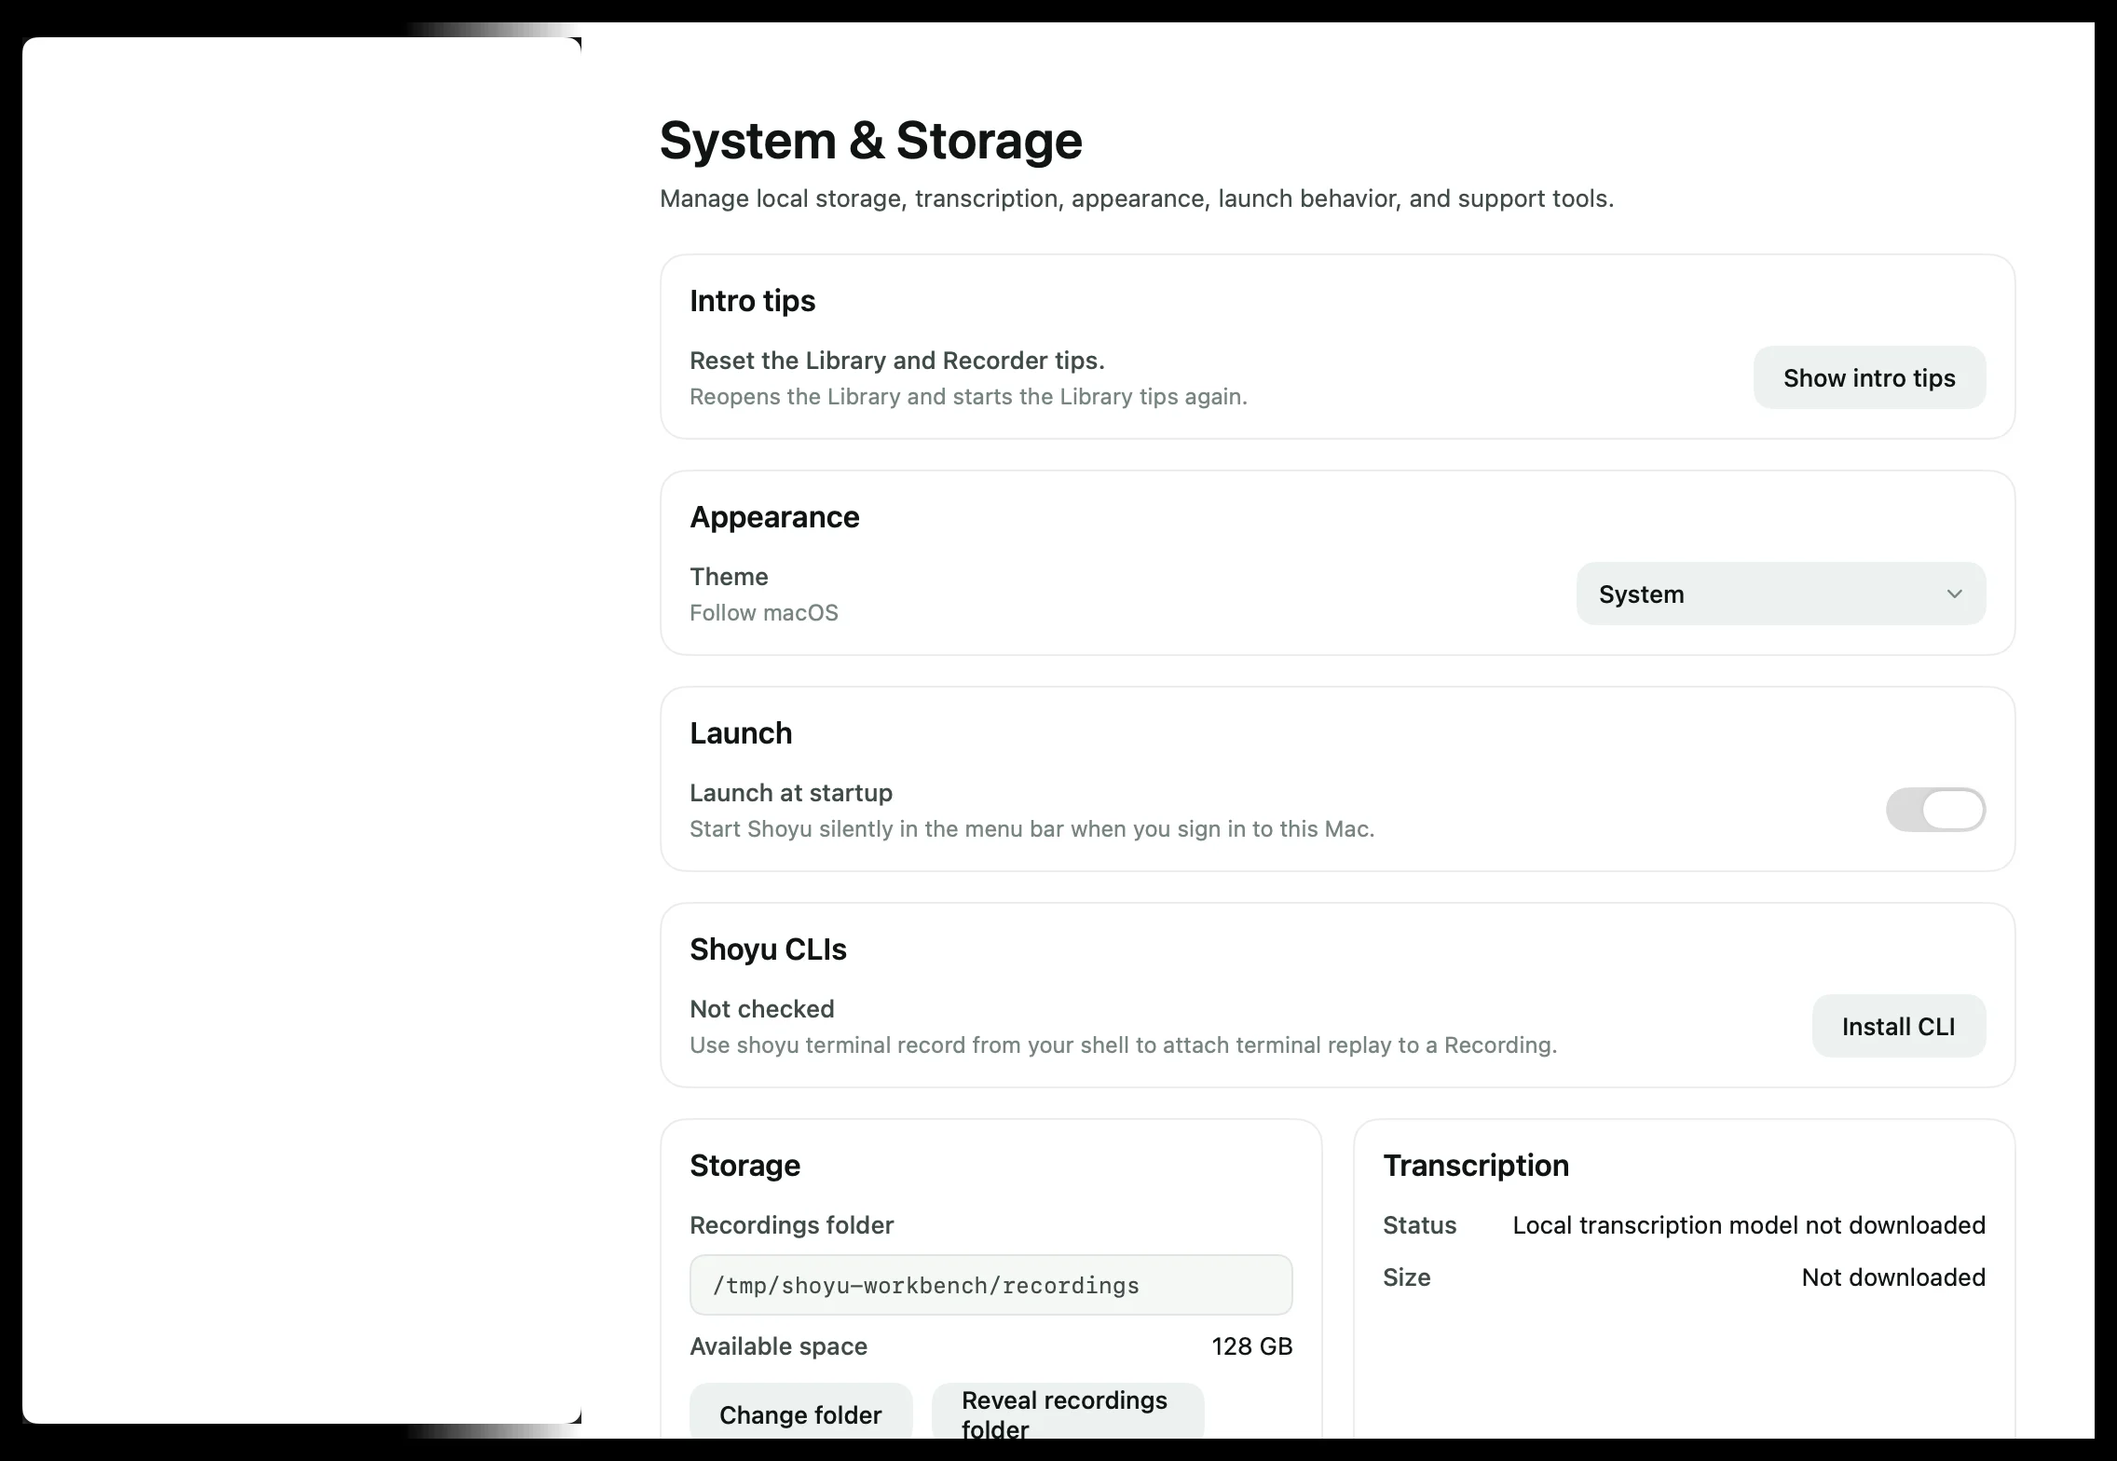The height and width of the screenshot is (1461, 2117).
Task: Click the 'Launch at startup' label
Action: 790,792
